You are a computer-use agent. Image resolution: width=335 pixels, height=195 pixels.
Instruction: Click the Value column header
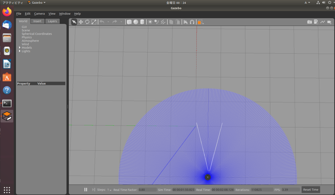(x=42, y=83)
